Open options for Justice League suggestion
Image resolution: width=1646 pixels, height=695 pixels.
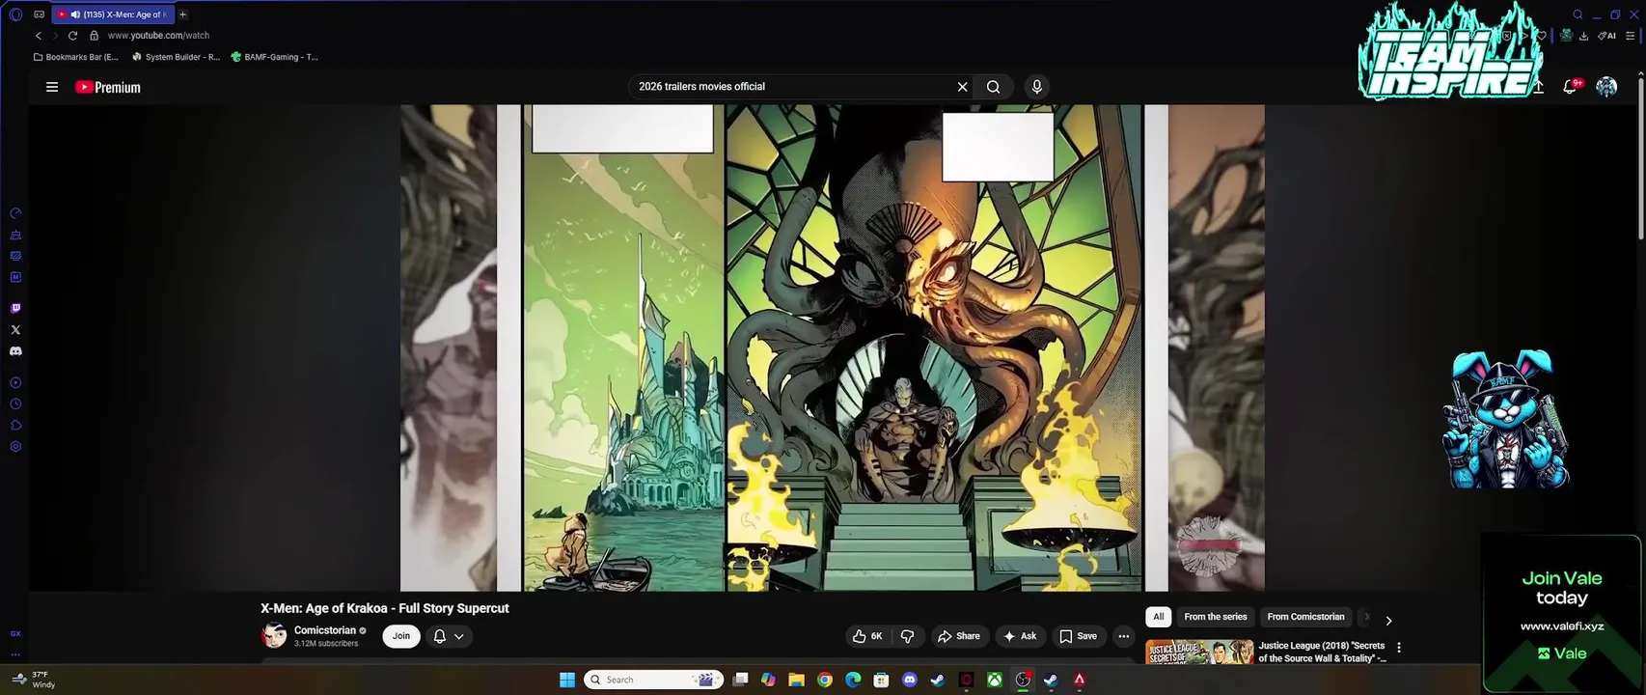(x=1399, y=648)
